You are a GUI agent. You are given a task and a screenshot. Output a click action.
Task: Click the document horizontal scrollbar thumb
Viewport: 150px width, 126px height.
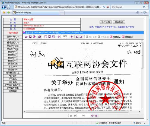[x=77, y=112]
